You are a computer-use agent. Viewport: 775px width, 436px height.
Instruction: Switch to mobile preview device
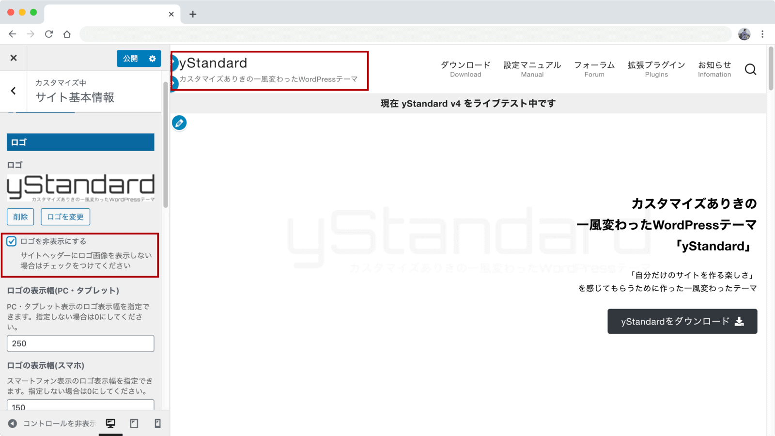[x=157, y=423]
